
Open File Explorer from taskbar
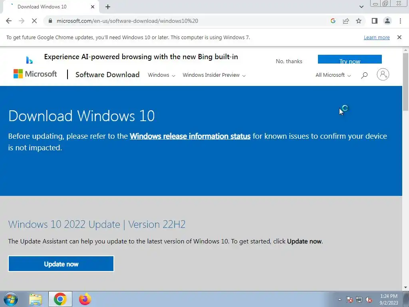coord(36,299)
